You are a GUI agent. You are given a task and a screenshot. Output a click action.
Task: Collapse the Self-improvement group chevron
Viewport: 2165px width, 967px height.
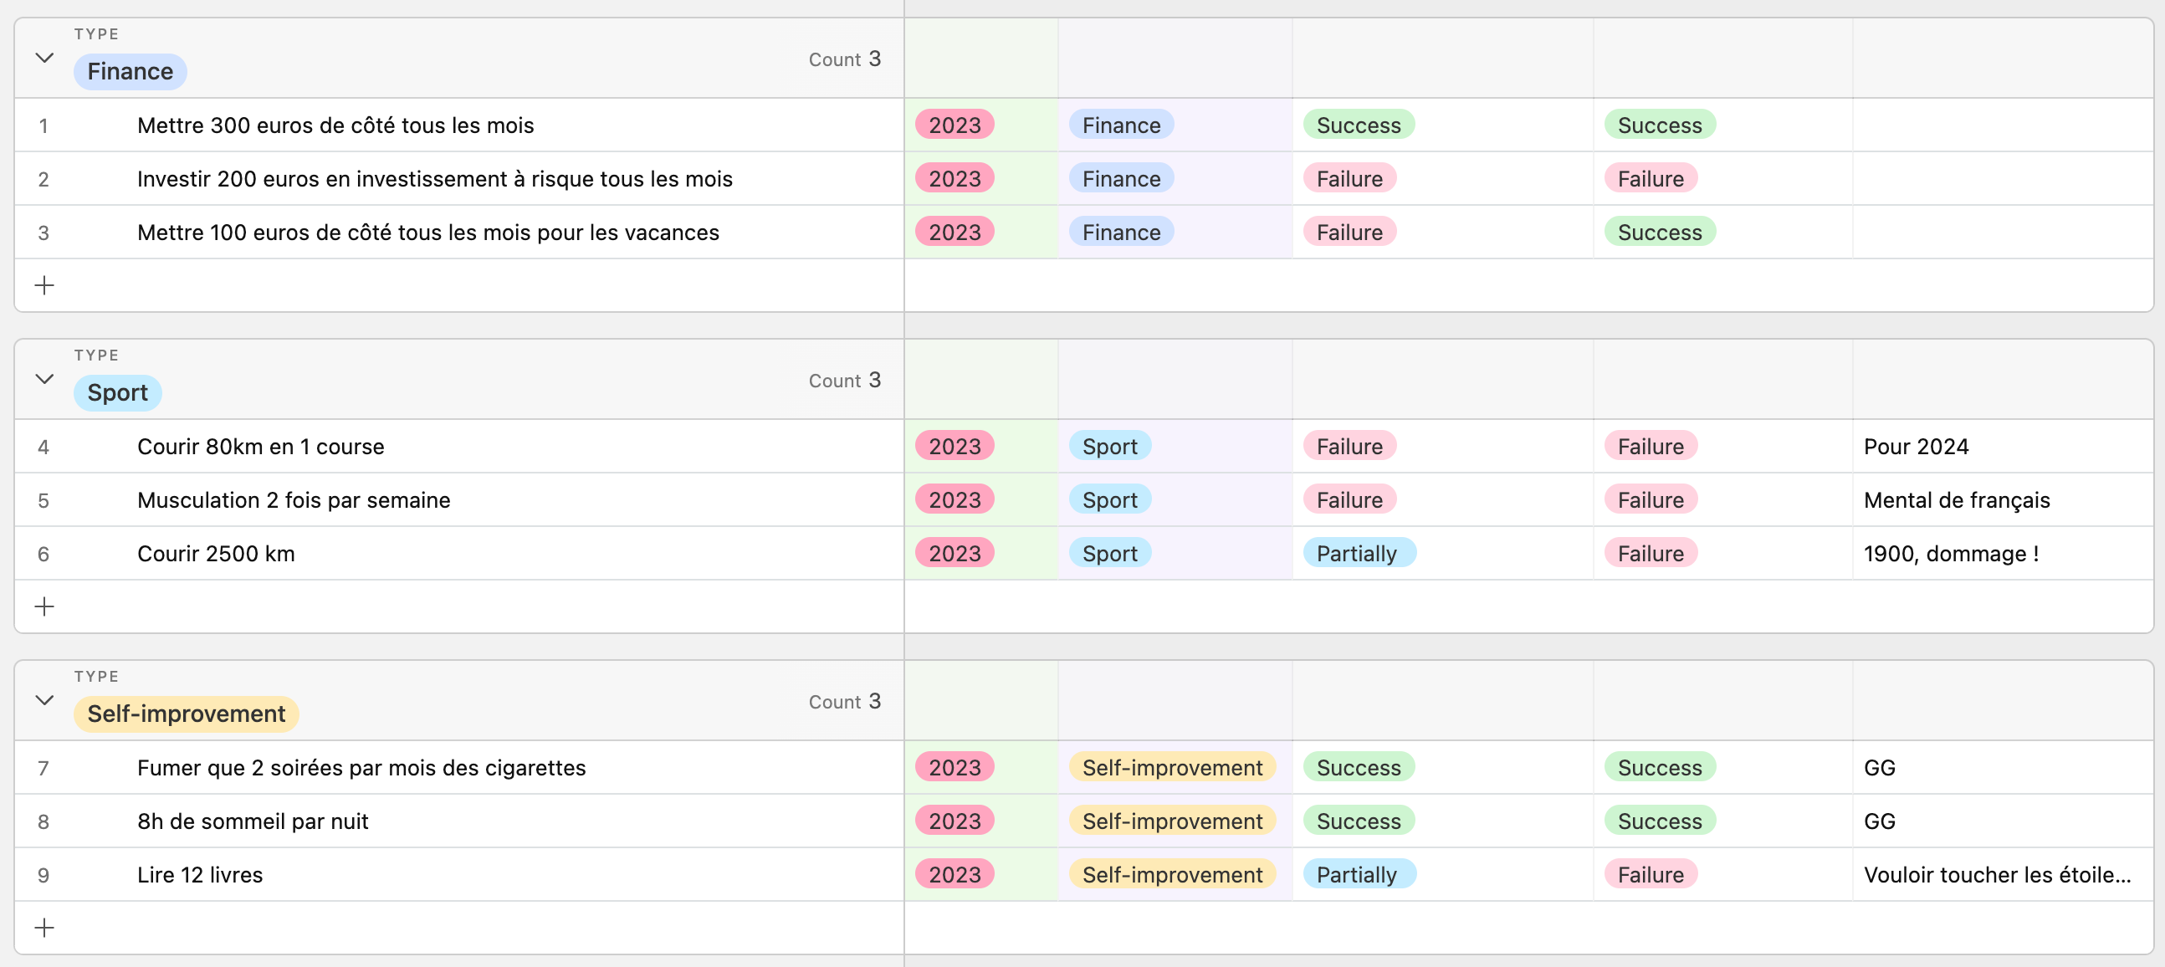coord(44,700)
